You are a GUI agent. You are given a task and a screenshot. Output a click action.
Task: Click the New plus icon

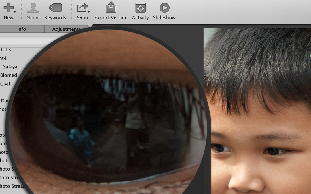pyautogui.click(x=9, y=7)
